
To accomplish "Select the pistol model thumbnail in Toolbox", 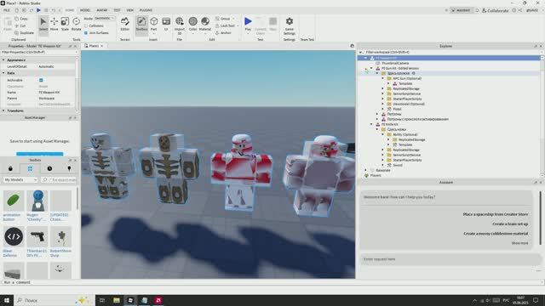I will 37,236.
